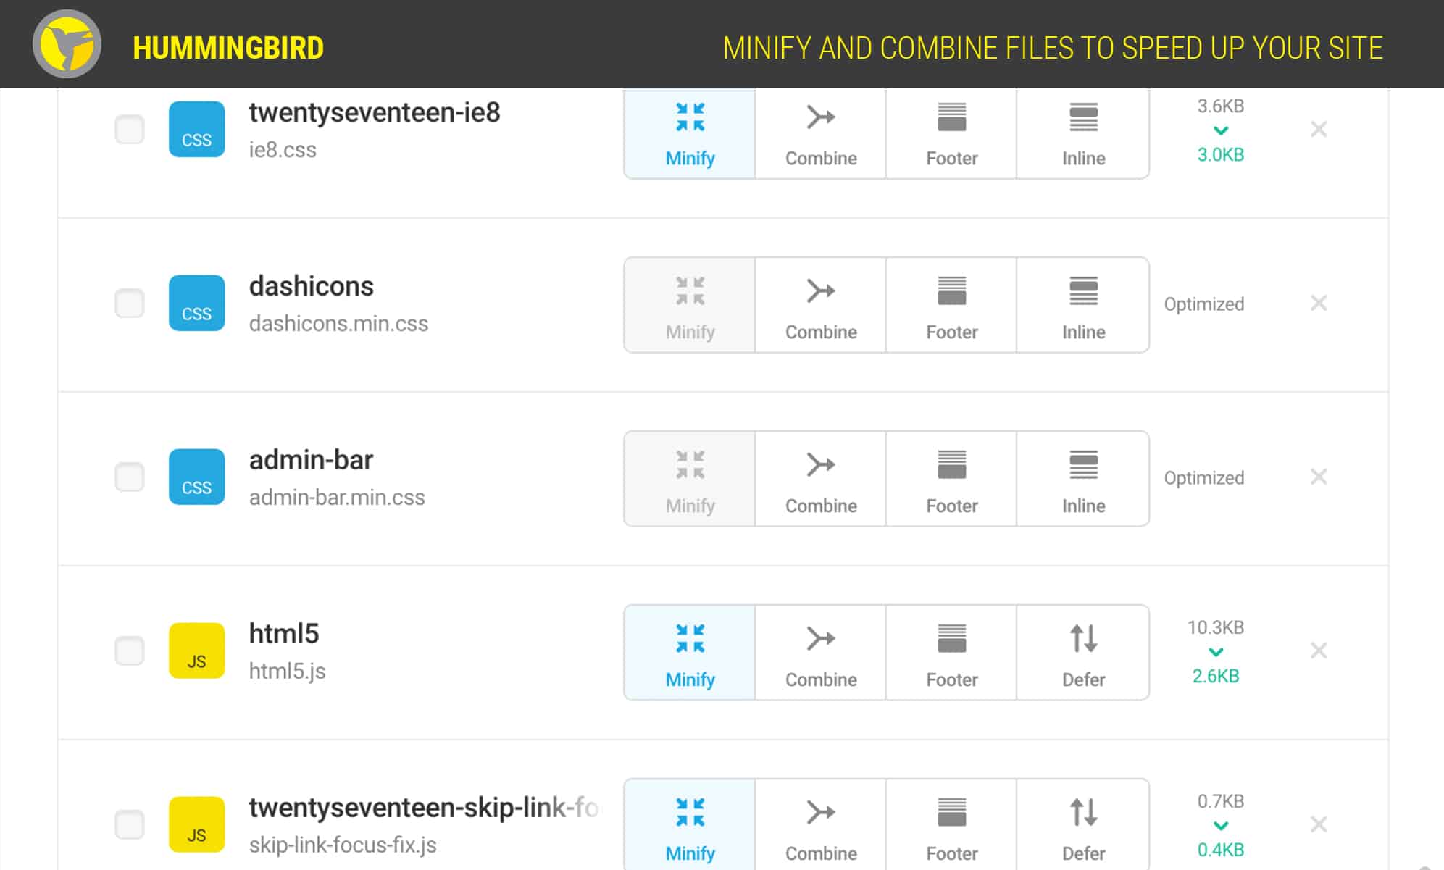Expand size details for twentyseventeen-ie8 via green chevron
The image size is (1444, 870).
pyautogui.click(x=1219, y=130)
